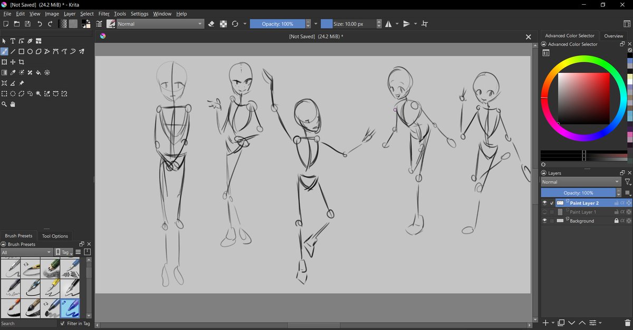Select the Text tool in toolbox
This screenshot has height=330, width=633.
[x=13, y=41]
